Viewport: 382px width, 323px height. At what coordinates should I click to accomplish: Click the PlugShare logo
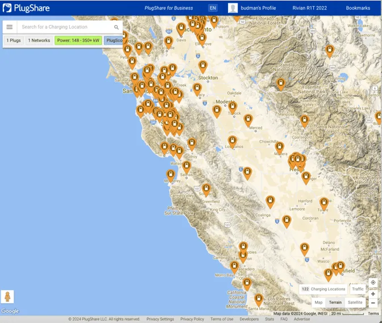tap(26, 8)
